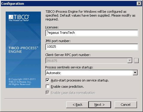Enable case prediction checkbox
The width and height of the screenshot is (143, 112).
click(47, 86)
